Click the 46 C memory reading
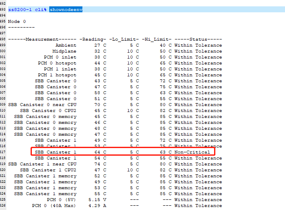Screen dimensions: 285x210 click(x=100, y=123)
